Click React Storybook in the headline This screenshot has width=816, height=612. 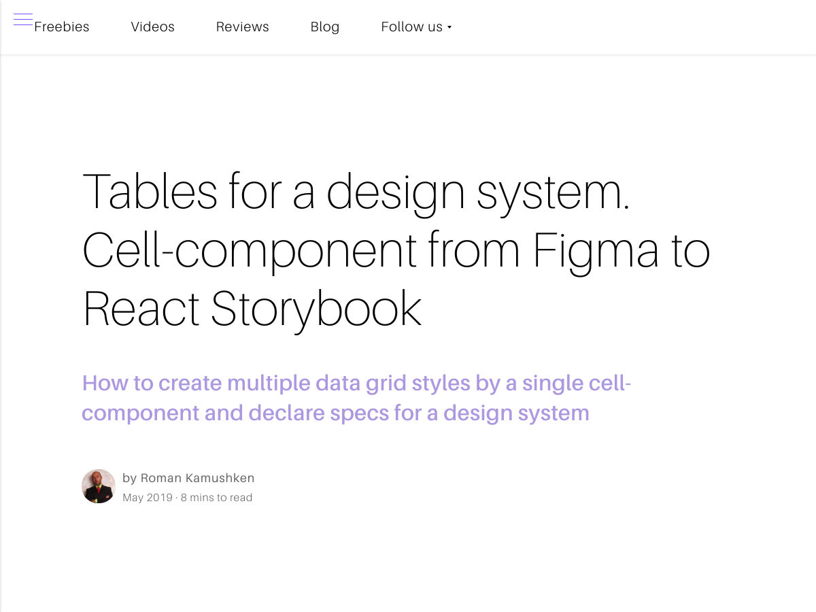coord(252,309)
